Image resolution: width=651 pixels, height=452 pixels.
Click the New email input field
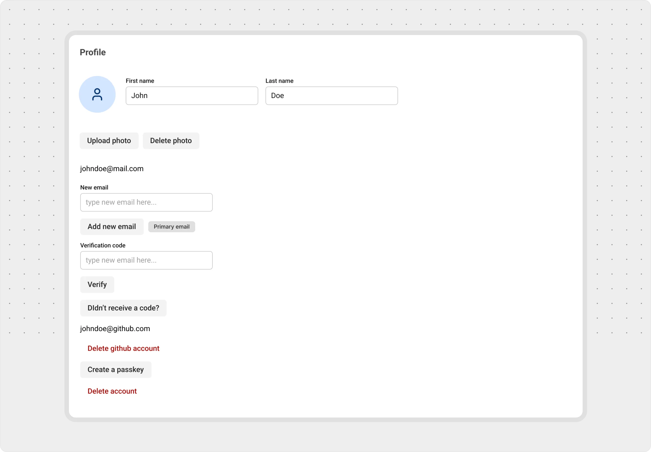pos(146,202)
